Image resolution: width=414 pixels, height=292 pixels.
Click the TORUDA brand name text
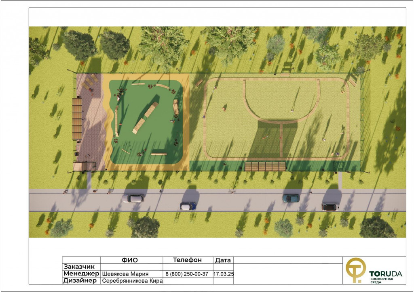click(386, 273)
